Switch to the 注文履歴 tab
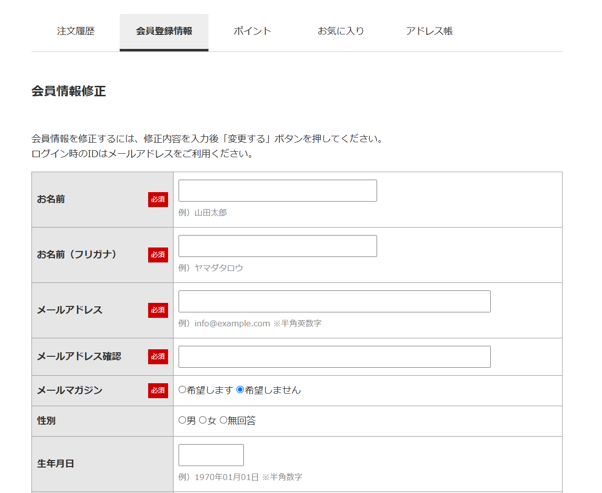The image size is (602, 493). [73, 30]
